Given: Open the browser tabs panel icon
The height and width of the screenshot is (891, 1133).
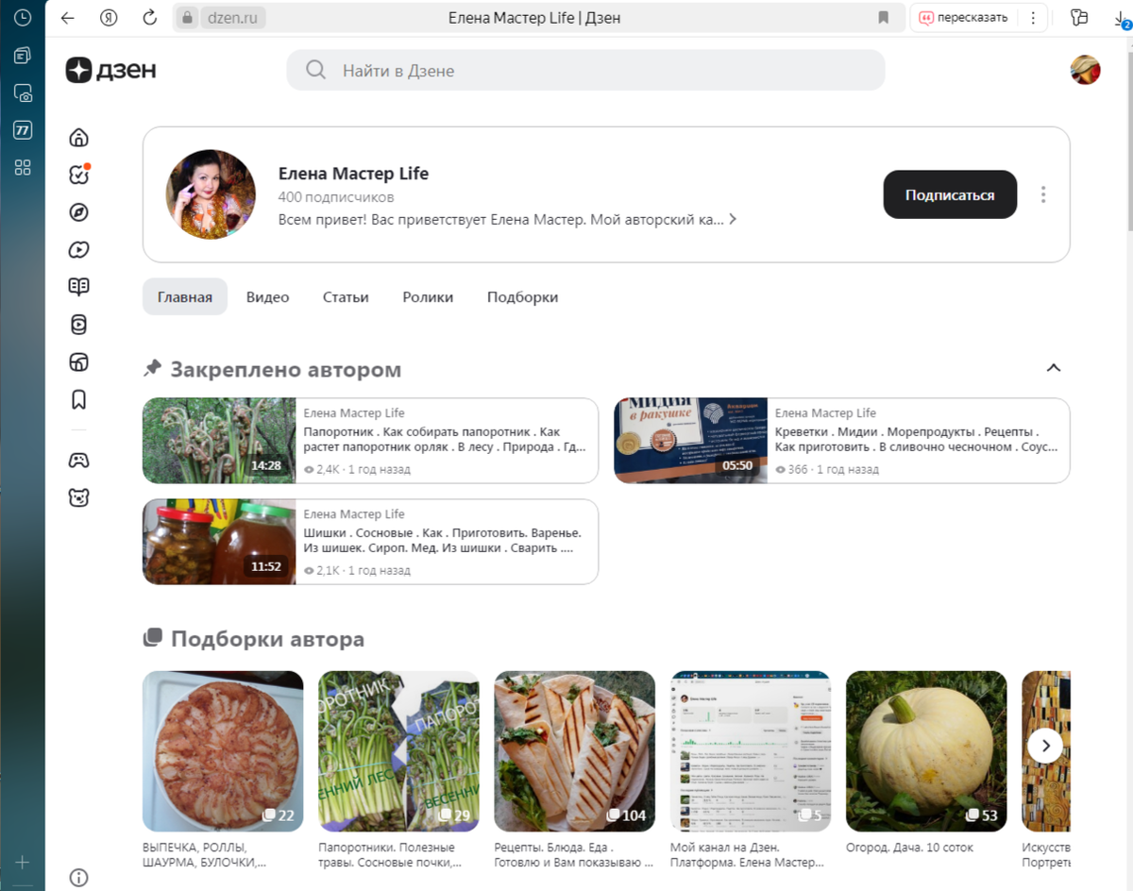Looking at the screenshot, I should 23,56.
